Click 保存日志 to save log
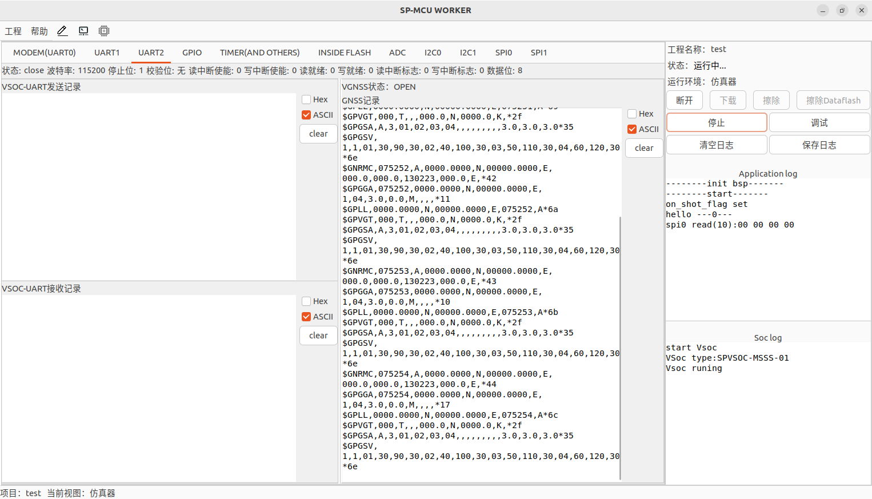Viewport: 872px width, 499px height. coord(819,145)
